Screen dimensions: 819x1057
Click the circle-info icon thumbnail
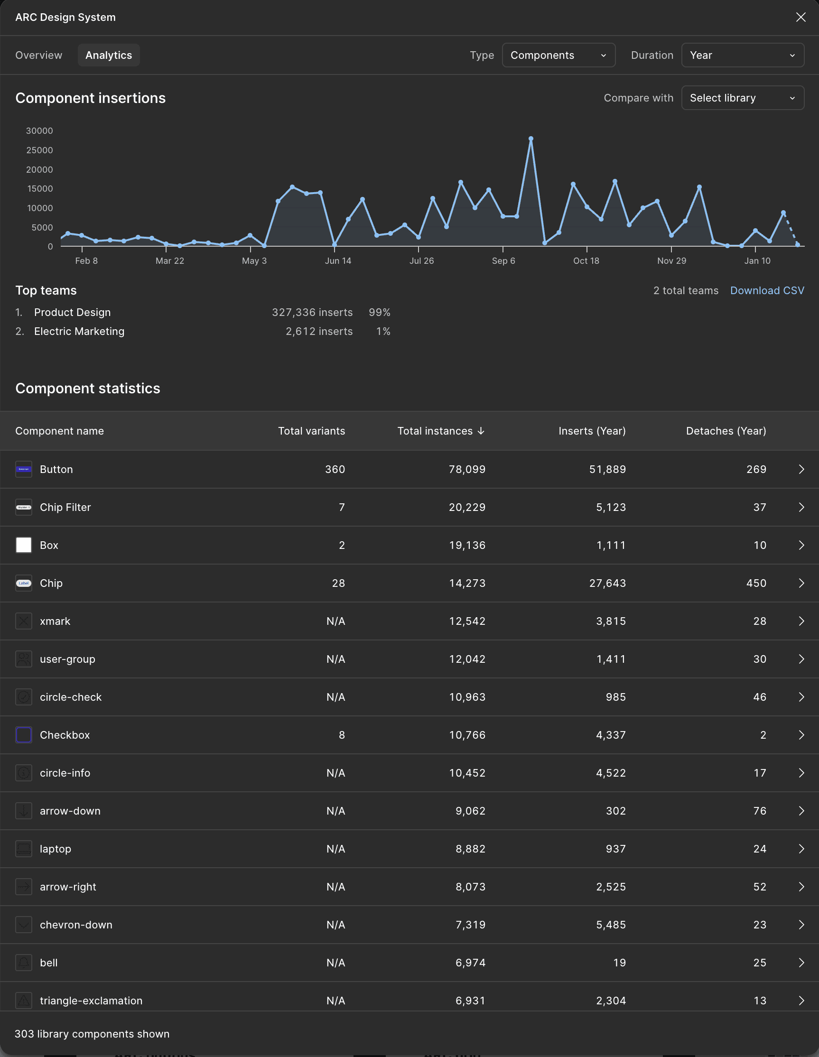click(24, 773)
